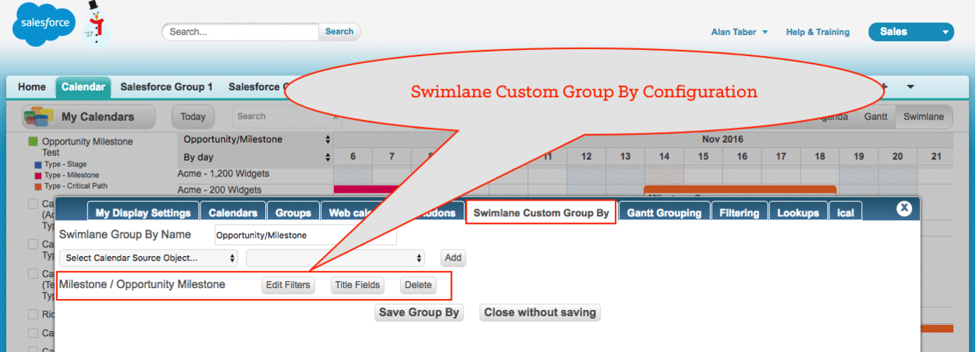Open the Home tab
The width and height of the screenshot is (976, 352).
(32, 87)
